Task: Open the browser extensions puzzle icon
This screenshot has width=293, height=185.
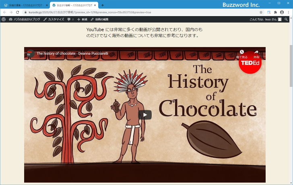Action: coord(275,12)
